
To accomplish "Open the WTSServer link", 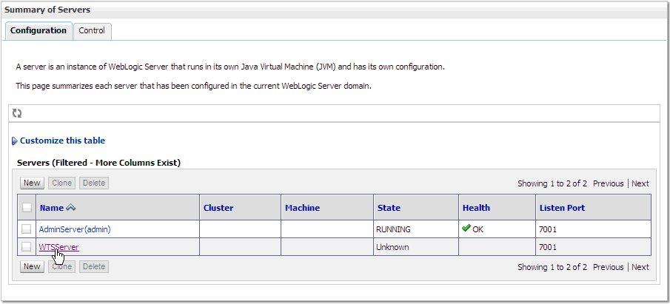I will 59,247.
